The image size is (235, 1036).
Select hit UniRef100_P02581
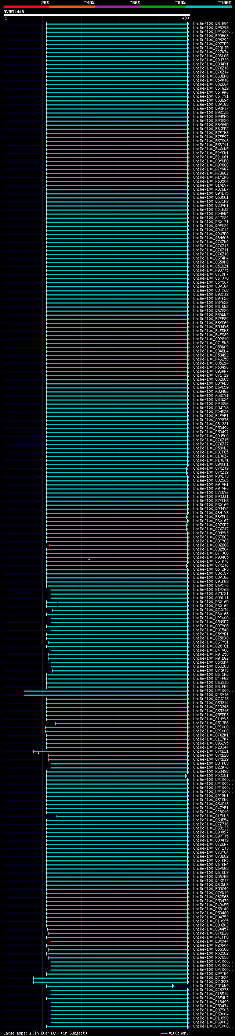tap(211, 776)
